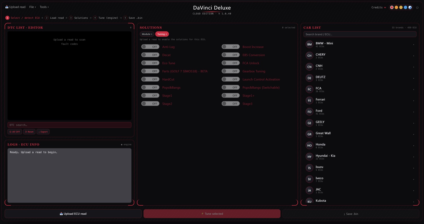Expand the Isuzu brand row
Viewport: 424px width, 224px height.
tap(360, 168)
